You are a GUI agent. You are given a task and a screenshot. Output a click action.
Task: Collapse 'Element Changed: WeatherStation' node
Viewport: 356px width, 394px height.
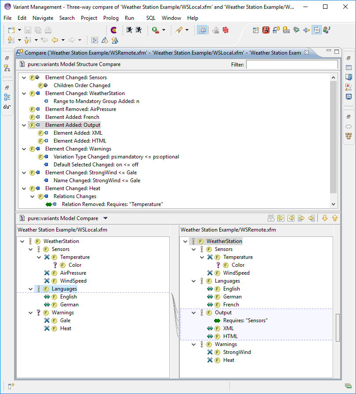pyautogui.click(x=24, y=93)
